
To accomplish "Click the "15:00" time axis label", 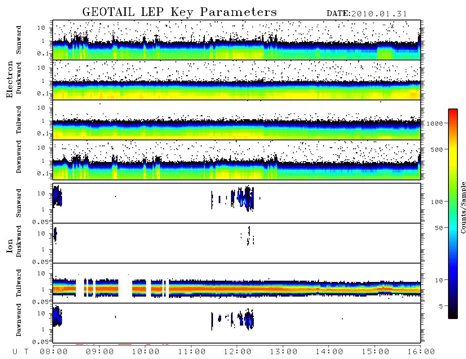I will coord(375,352).
